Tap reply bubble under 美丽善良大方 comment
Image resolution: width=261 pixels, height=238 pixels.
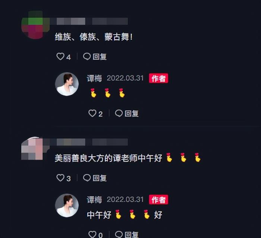pos(87,178)
